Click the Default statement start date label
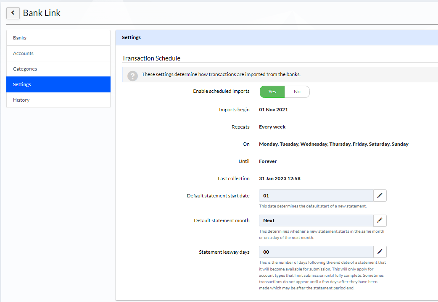This screenshot has width=438, height=302. 218,196
